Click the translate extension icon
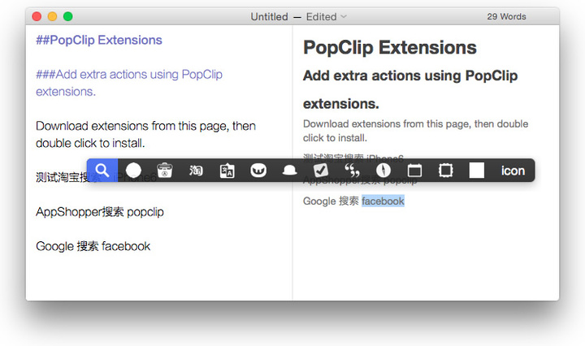 coord(227,171)
